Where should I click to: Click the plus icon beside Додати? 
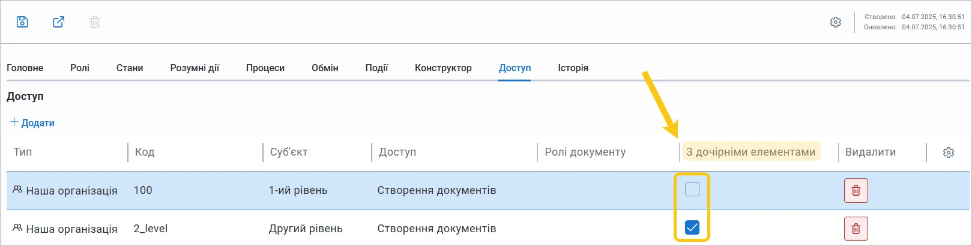(x=14, y=122)
